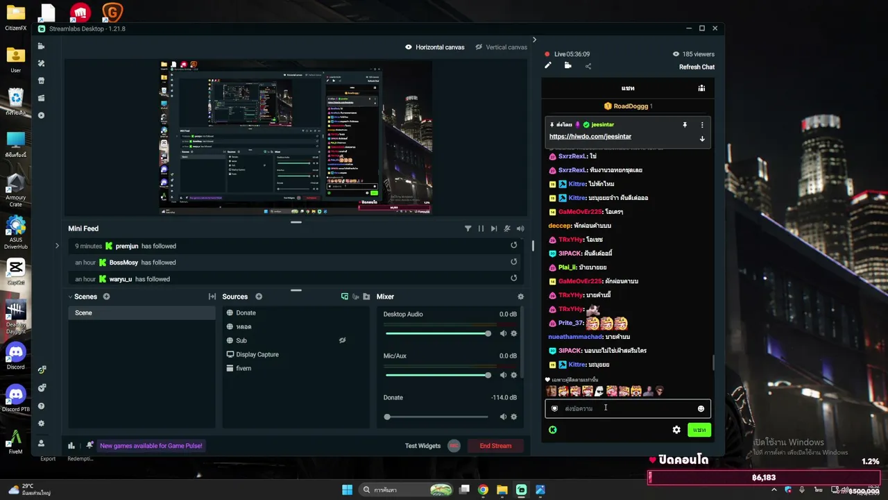Toggle Mini Feed alert volume speaker
Image resolution: width=888 pixels, height=500 pixels.
click(x=520, y=228)
